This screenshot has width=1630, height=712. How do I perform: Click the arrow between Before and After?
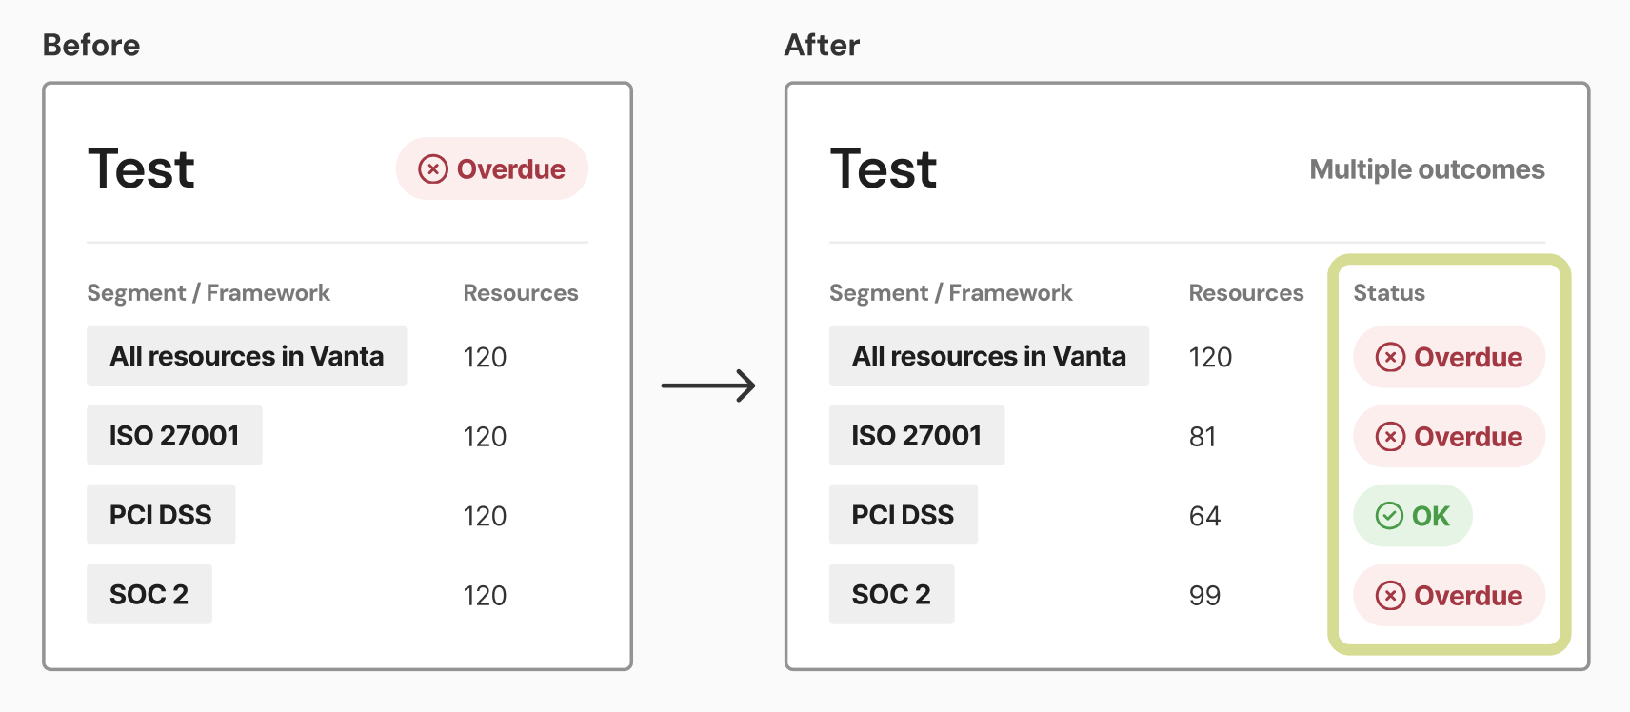coord(708,386)
